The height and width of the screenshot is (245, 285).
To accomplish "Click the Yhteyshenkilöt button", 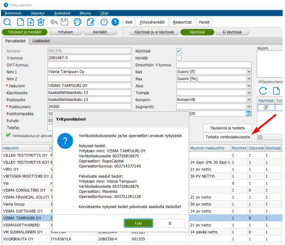I will click(152, 22).
